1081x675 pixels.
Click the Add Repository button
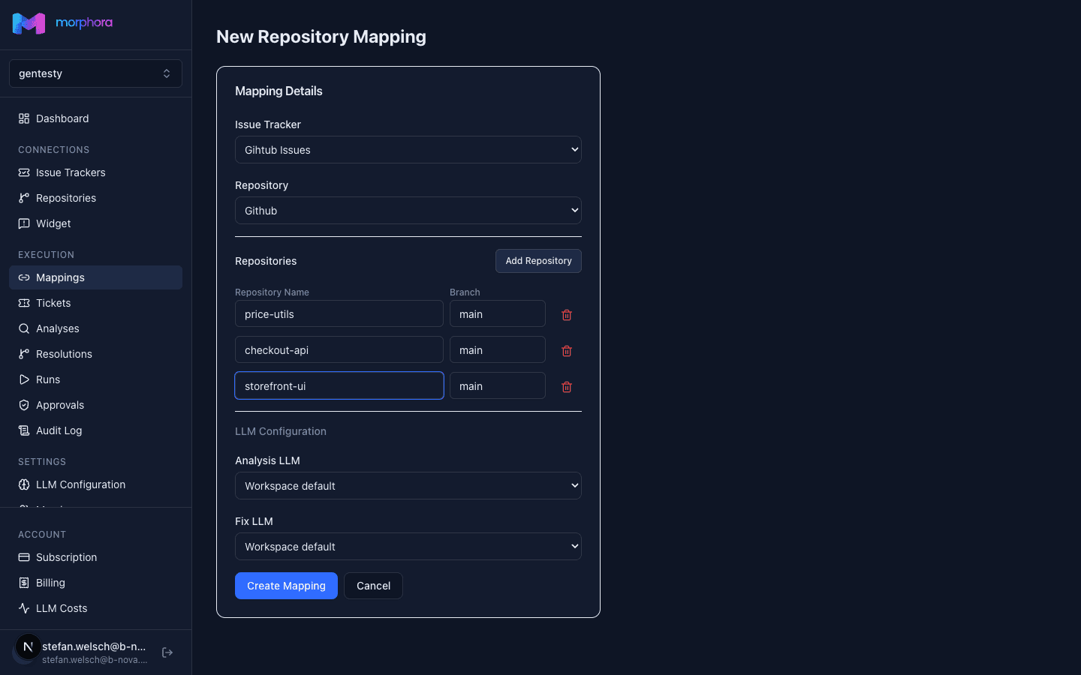click(x=538, y=260)
